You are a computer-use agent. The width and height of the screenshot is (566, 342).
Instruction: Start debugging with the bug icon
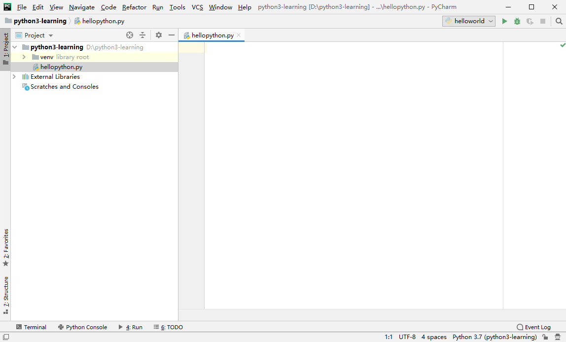(517, 21)
